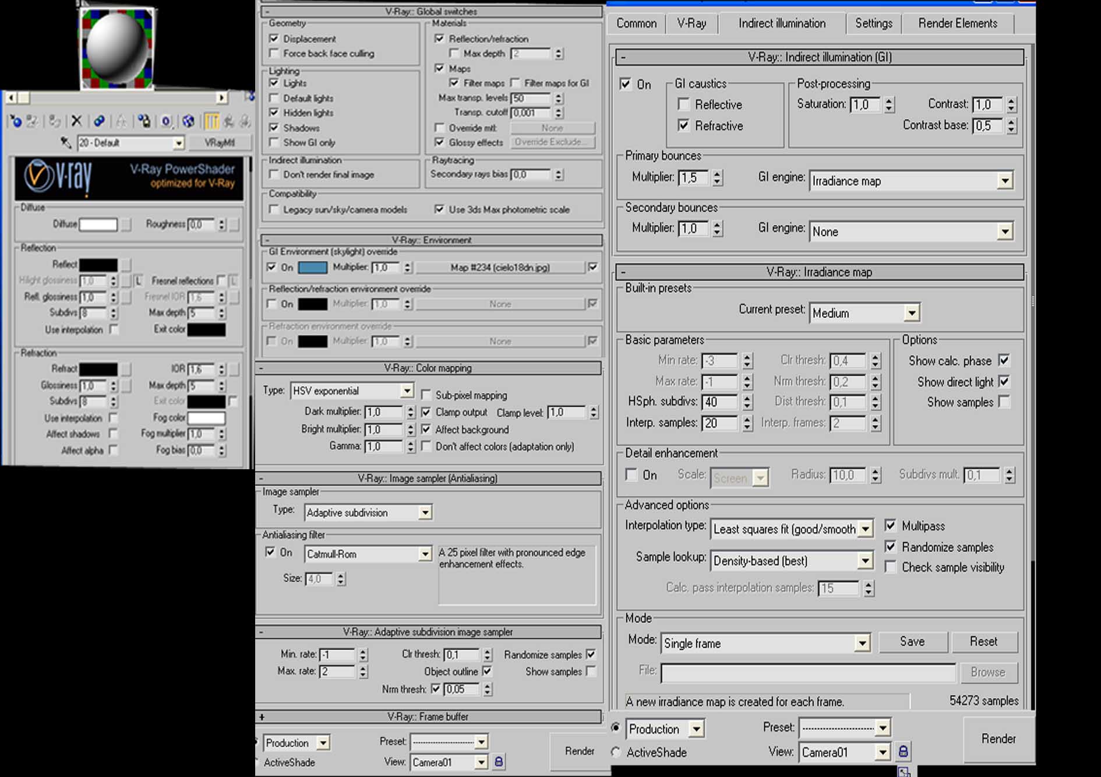Open Current preset dropdown showing Medium
1101x777 pixels.
tap(912, 314)
